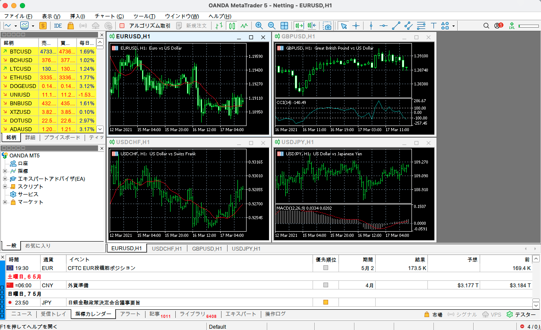Image resolution: width=541 pixels, height=330 pixels.
Task: Open the IDE MetaEditor button
Action: (x=58, y=26)
